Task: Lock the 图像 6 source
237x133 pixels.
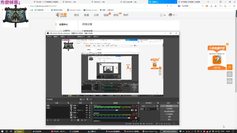Action: tap(90, 106)
